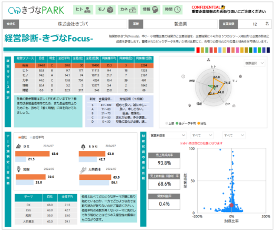Toggle 全データ平均 series in radar legend
Image resolution: width=275 pixels, height=232 pixels.
click(x=186, y=123)
